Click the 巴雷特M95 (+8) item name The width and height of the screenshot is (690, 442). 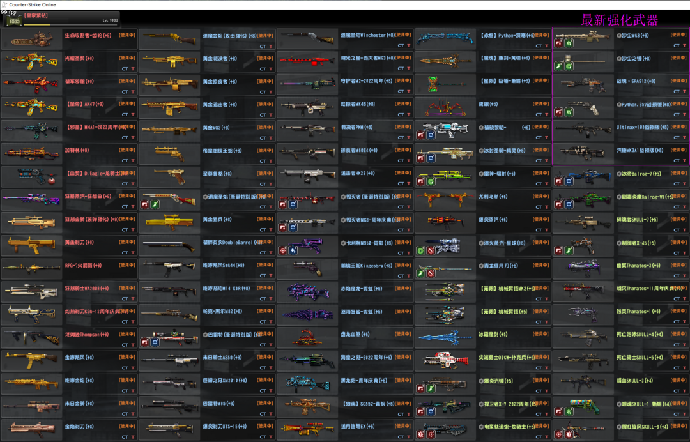[218, 403]
